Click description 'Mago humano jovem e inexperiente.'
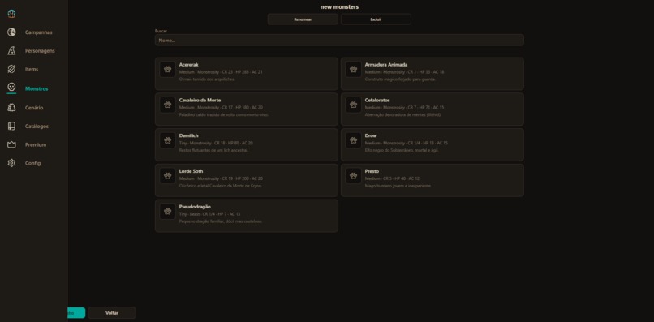Image resolution: width=654 pixels, height=322 pixels. tap(398, 186)
